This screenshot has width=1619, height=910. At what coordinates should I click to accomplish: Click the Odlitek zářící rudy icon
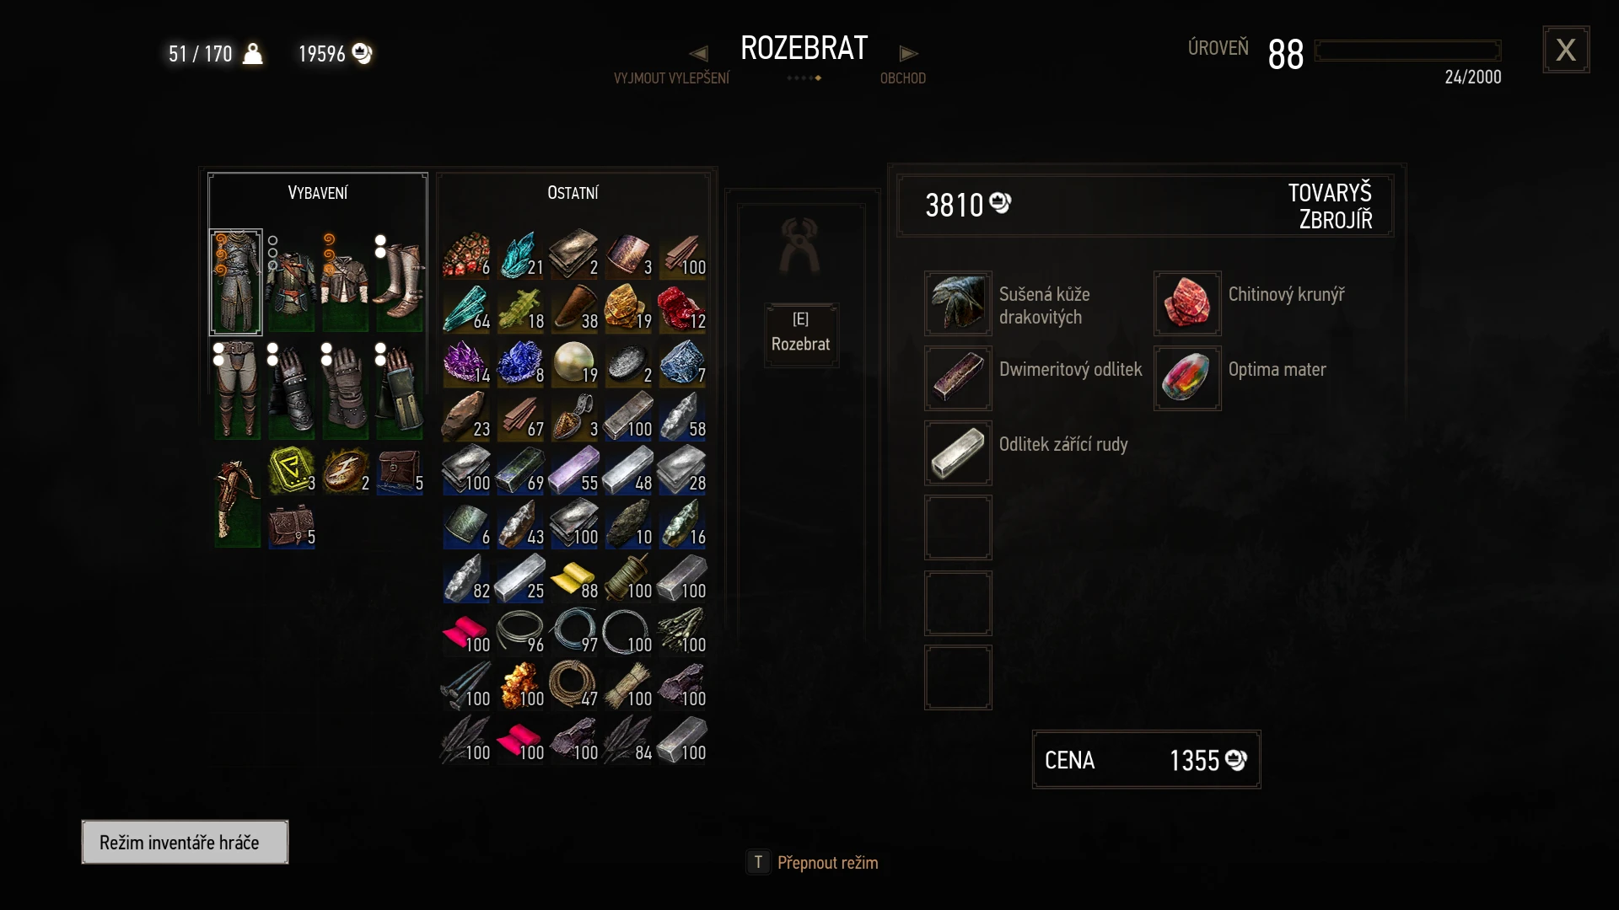[958, 452]
